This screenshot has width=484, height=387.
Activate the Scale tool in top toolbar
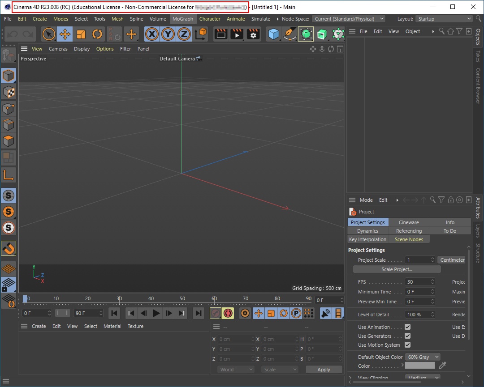pyautogui.click(x=81, y=34)
